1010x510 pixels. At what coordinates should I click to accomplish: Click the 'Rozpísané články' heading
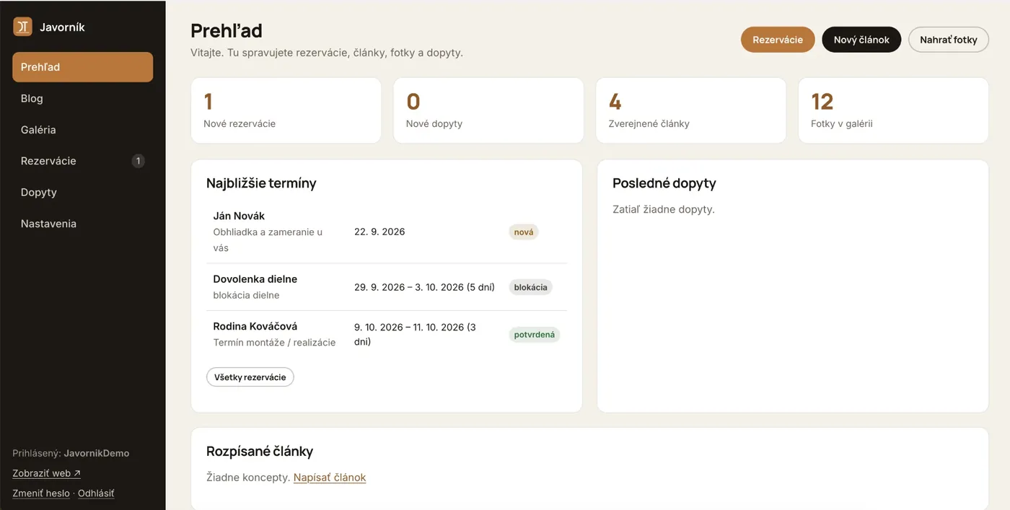coord(260,452)
